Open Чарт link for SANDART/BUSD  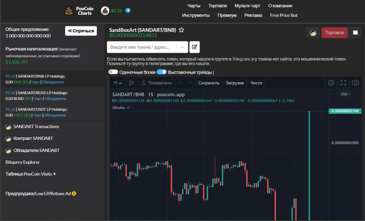coord(38,99)
